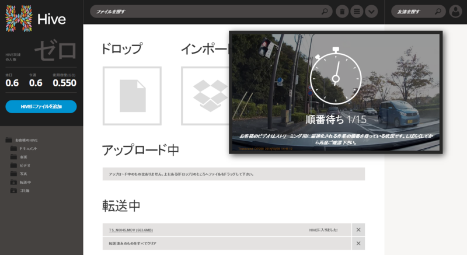Open the ドキュメント folder in sidebar

click(x=24, y=148)
